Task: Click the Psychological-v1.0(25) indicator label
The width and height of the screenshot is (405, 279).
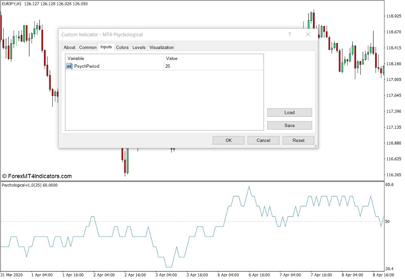Action: click(x=30, y=185)
